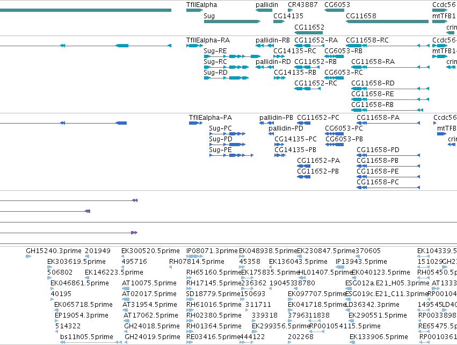Select the CG6053-RB transcript
Viewport: 457px width, 345px height.
coord(334,56)
